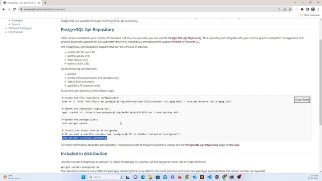Open the PostgreSQL Apt Repository wiki page link below script

click(202, 145)
